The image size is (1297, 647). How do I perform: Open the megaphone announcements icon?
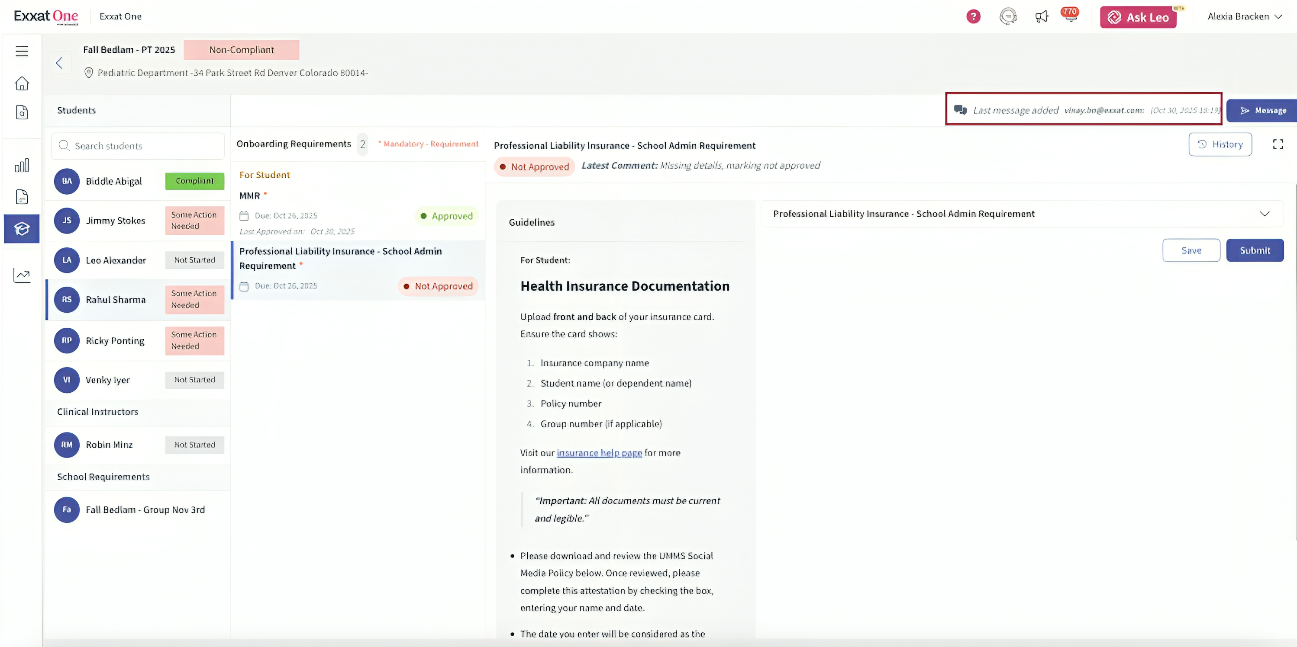click(x=1041, y=16)
